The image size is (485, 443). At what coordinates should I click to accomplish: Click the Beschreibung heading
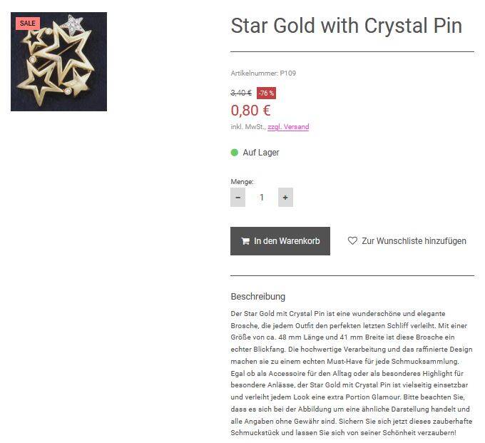[257, 296]
